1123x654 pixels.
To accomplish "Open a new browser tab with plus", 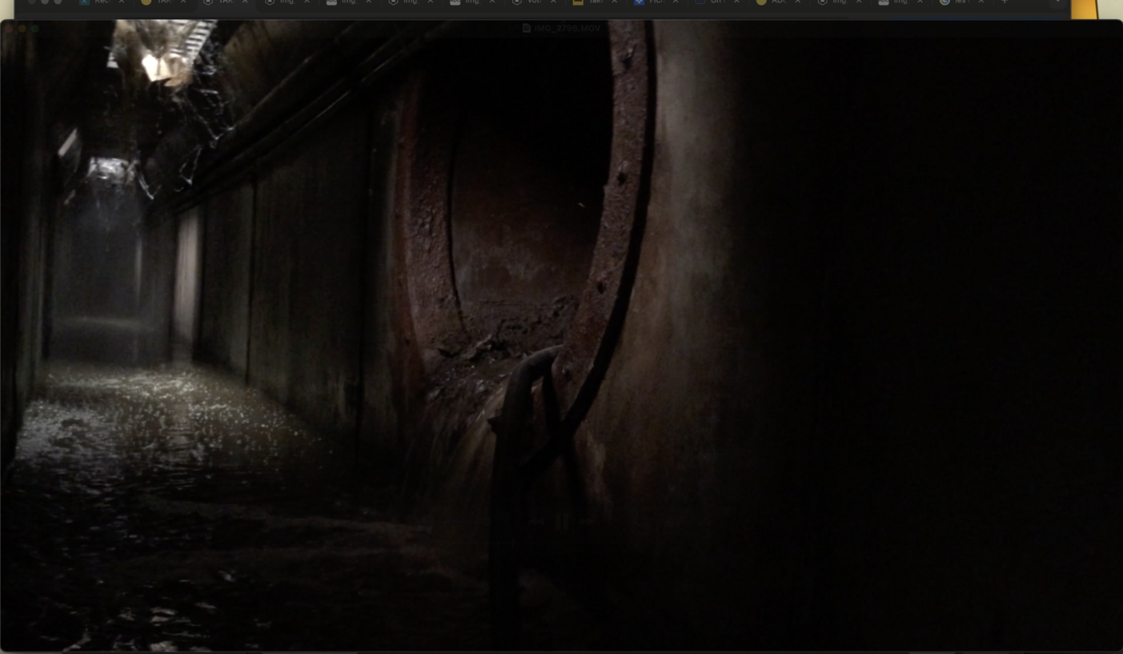I will [1005, 2].
